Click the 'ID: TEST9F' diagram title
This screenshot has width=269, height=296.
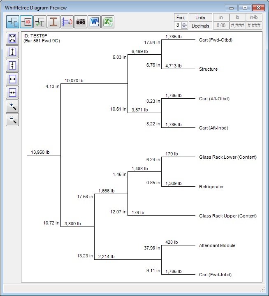click(x=35, y=36)
